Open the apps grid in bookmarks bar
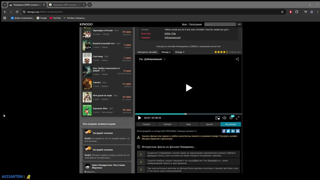The image size is (320, 180). coord(4,18)
